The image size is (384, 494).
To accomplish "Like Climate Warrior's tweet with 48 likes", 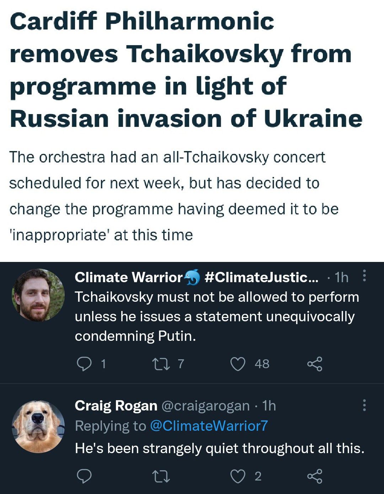I will pyautogui.click(x=238, y=364).
